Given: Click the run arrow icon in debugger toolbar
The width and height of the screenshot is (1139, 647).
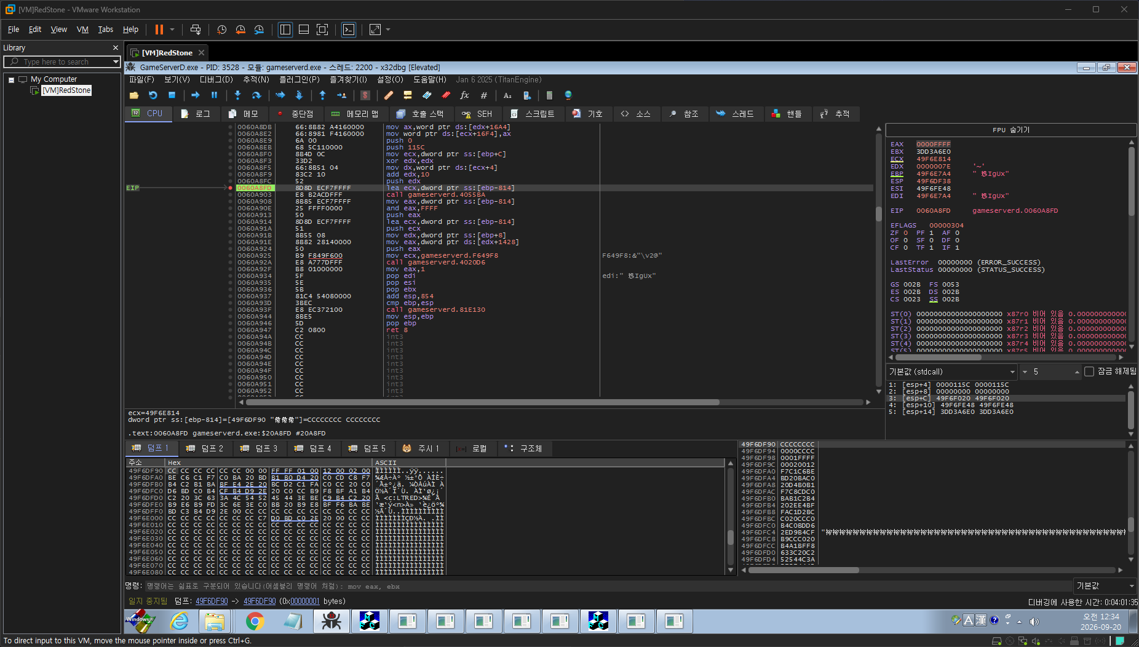Looking at the screenshot, I should pyautogui.click(x=196, y=95).
